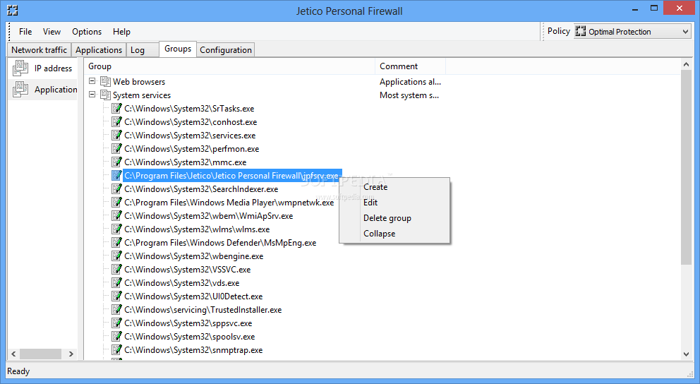This screenshot has height=384, width=700.
Task: Click the vertical scrollbar thumb
Action: [686, 167]
